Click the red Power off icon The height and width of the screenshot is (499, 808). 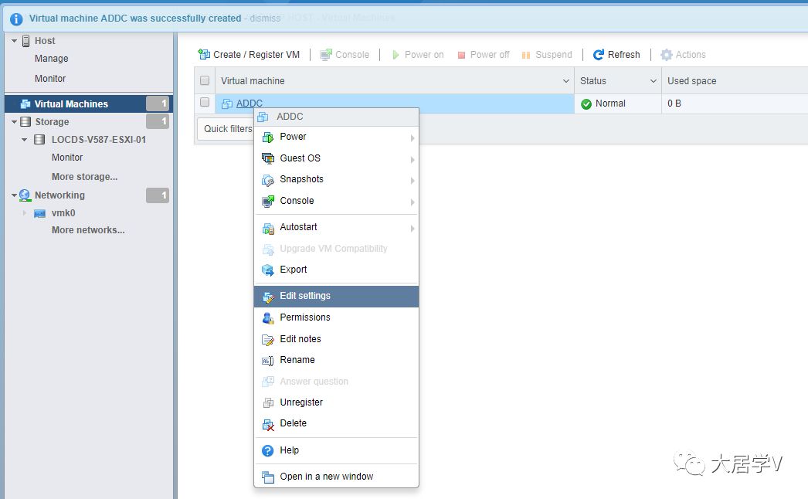461,55
